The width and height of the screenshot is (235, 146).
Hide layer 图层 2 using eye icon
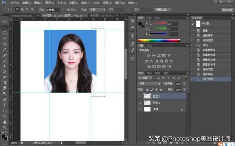click(x=140, y=96)
